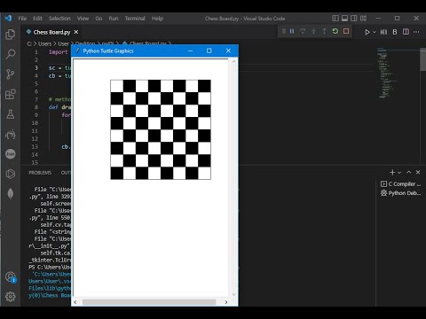This screenshot has width=426, height=319.
Task: Open the Search view in activity bar
Action: click(x=11, y=54)
